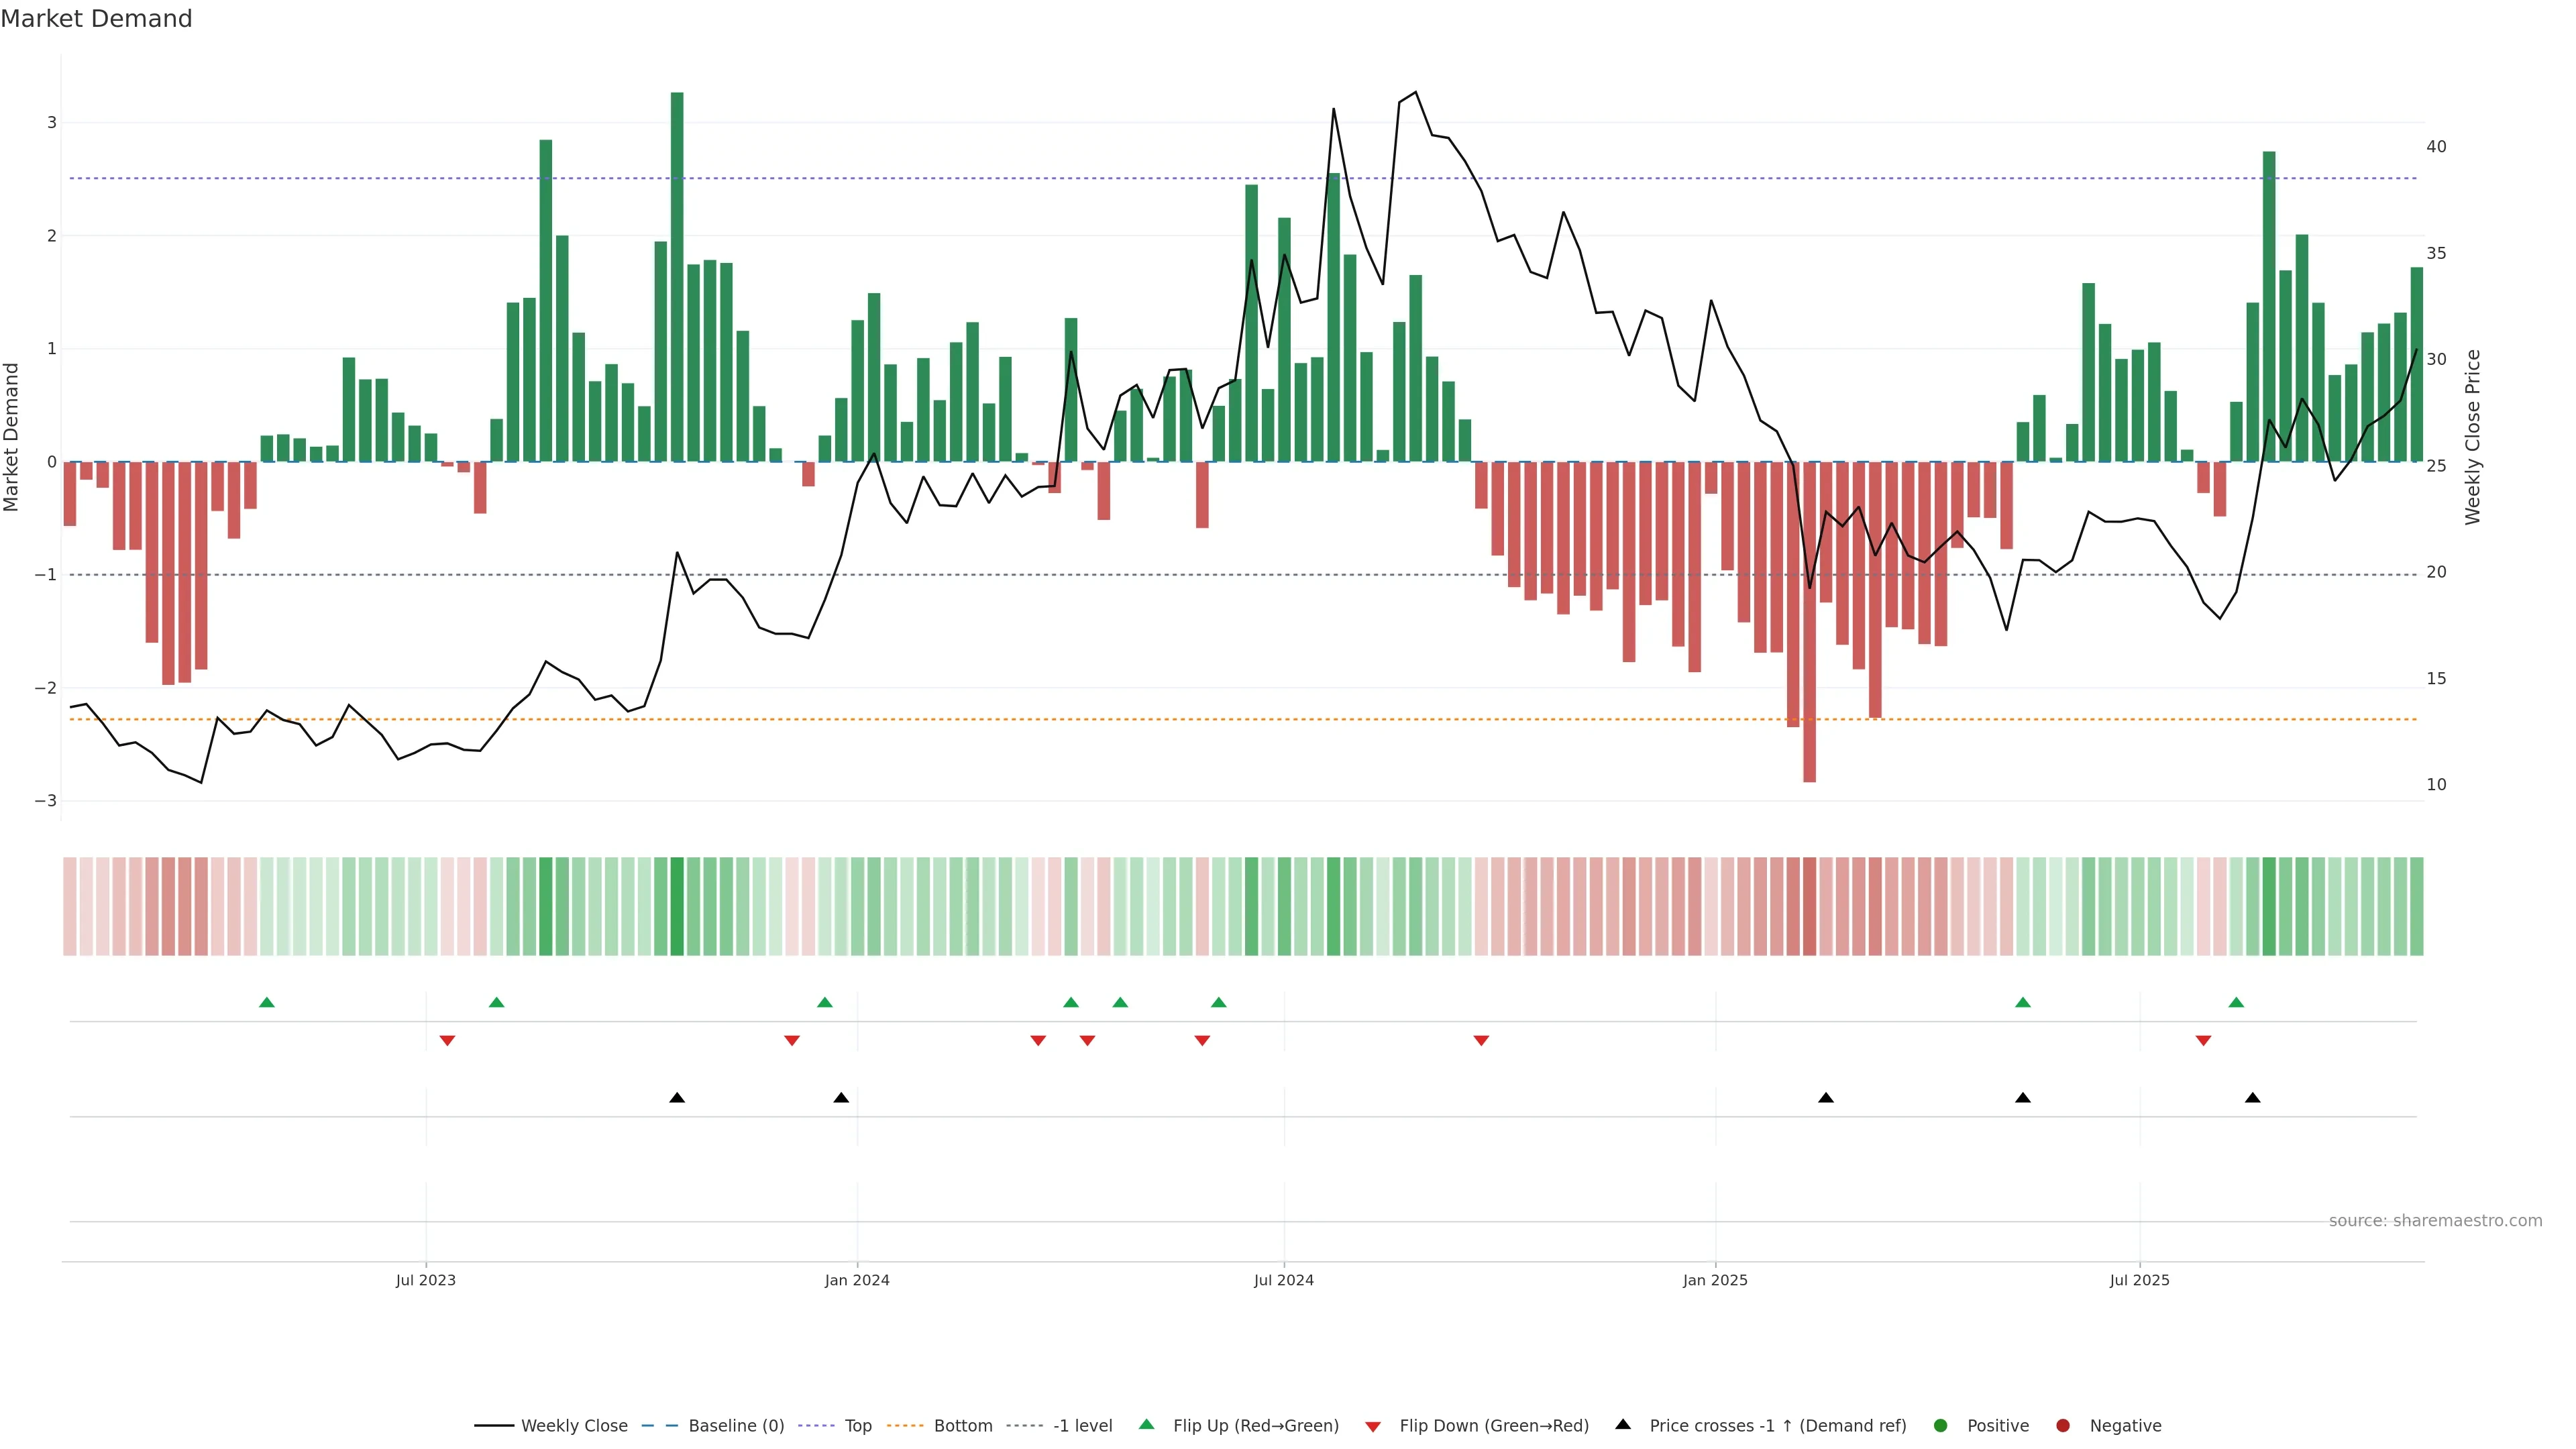Click the sharemaestro.com source text
Screen dimensions: 2576x1449
point(2434,1221)
